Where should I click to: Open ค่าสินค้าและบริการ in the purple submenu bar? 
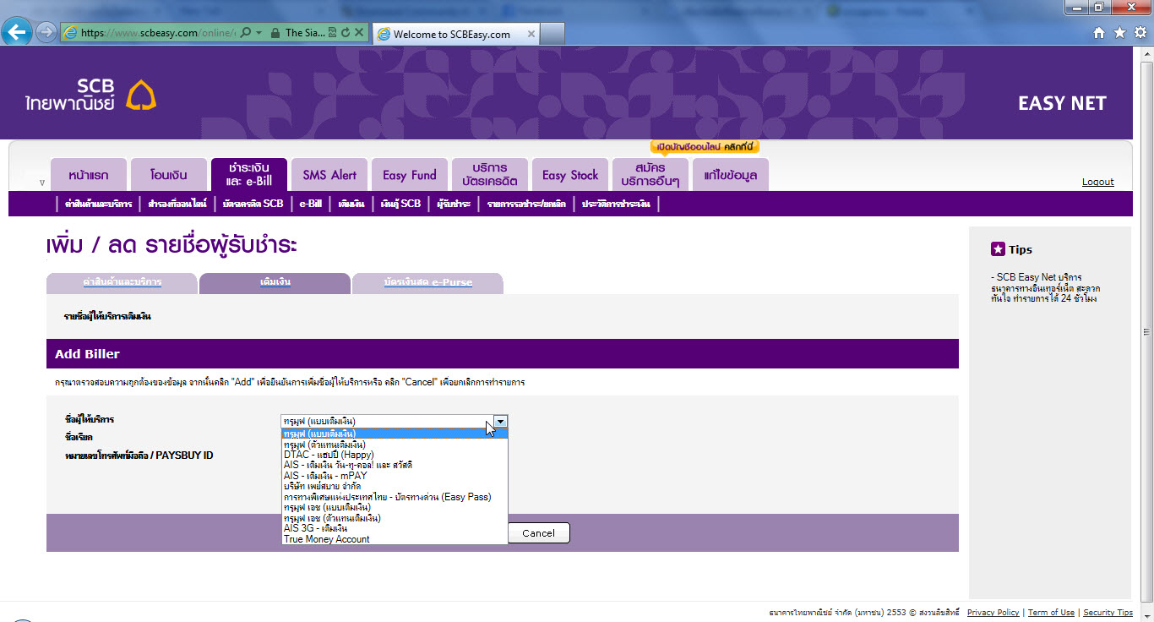click(98, 204)
